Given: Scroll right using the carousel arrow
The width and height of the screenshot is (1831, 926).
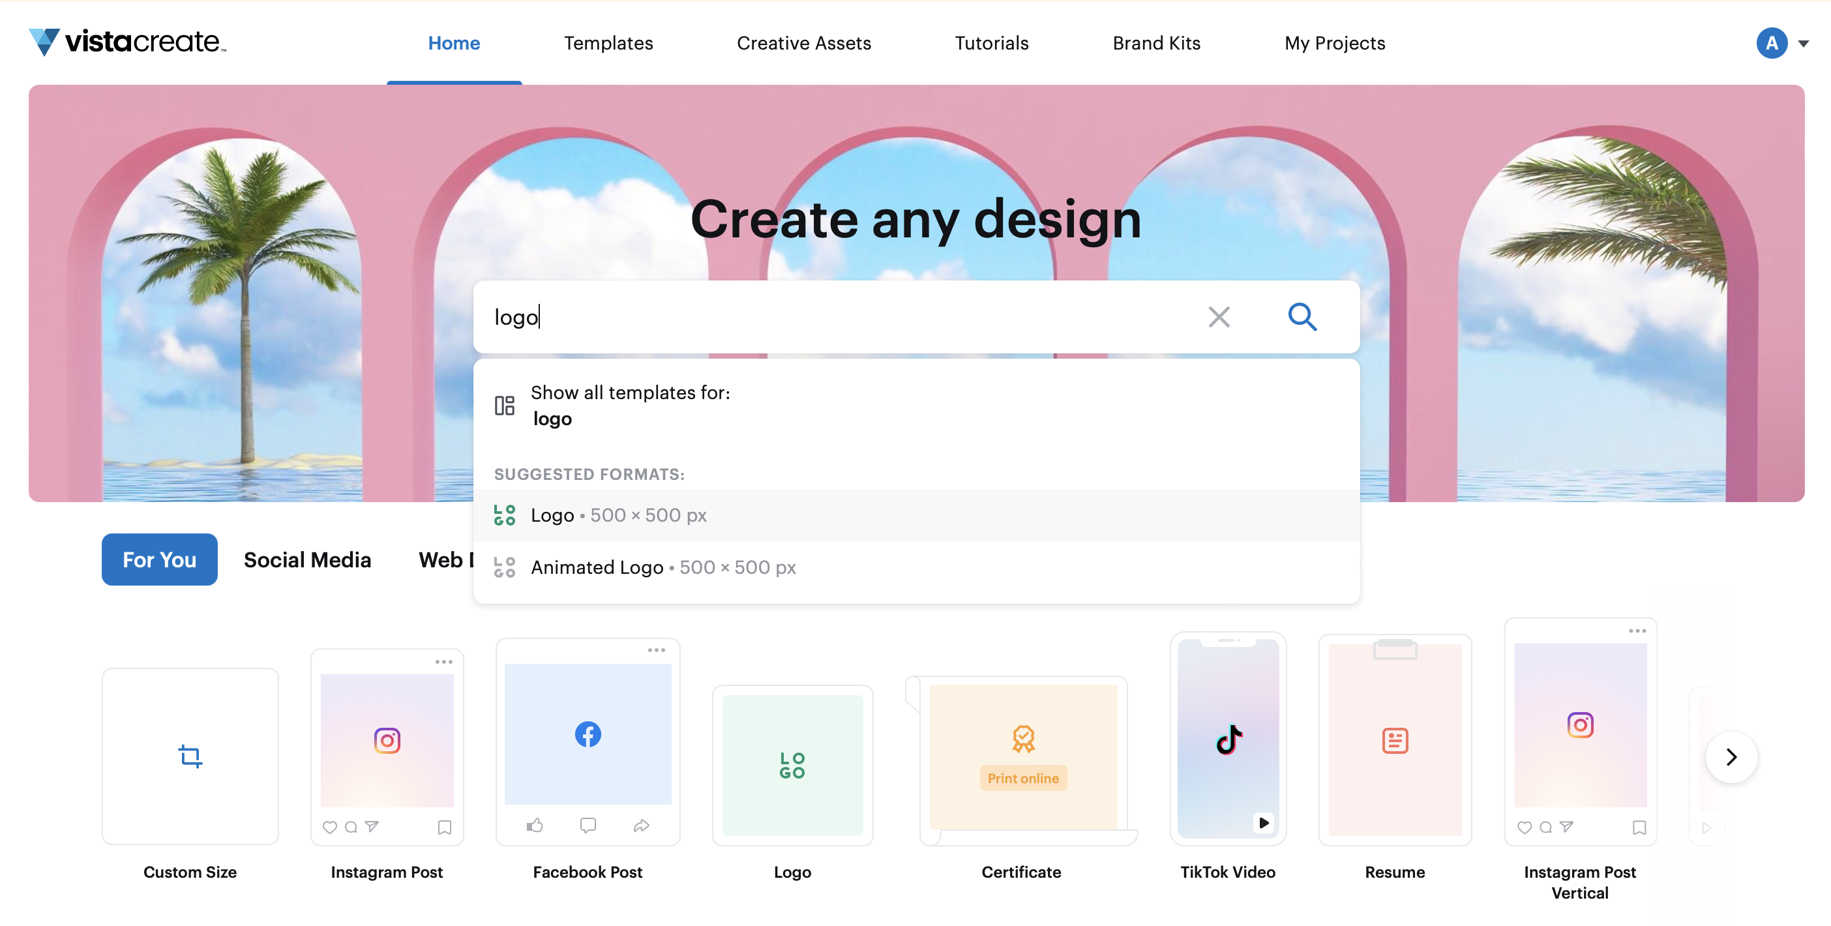Looking at the screenshot, I should coord(1731,756).
